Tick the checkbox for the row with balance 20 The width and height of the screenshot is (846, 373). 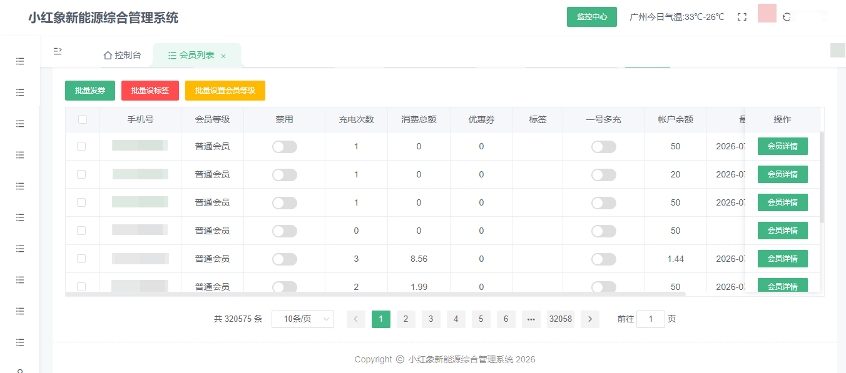[81, 174]
